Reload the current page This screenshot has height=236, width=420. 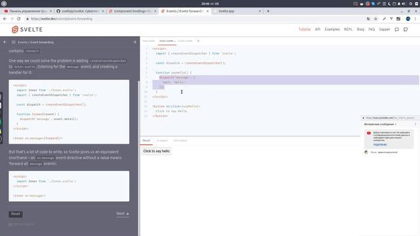click(19, 19)
